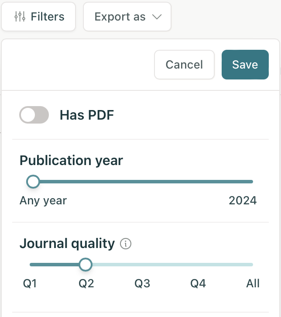Save the filter settings

pyautogui.click(x=245, y=65)
